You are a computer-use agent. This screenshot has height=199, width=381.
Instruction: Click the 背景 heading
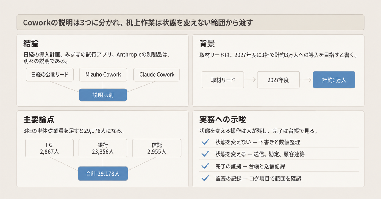(207, 44)
